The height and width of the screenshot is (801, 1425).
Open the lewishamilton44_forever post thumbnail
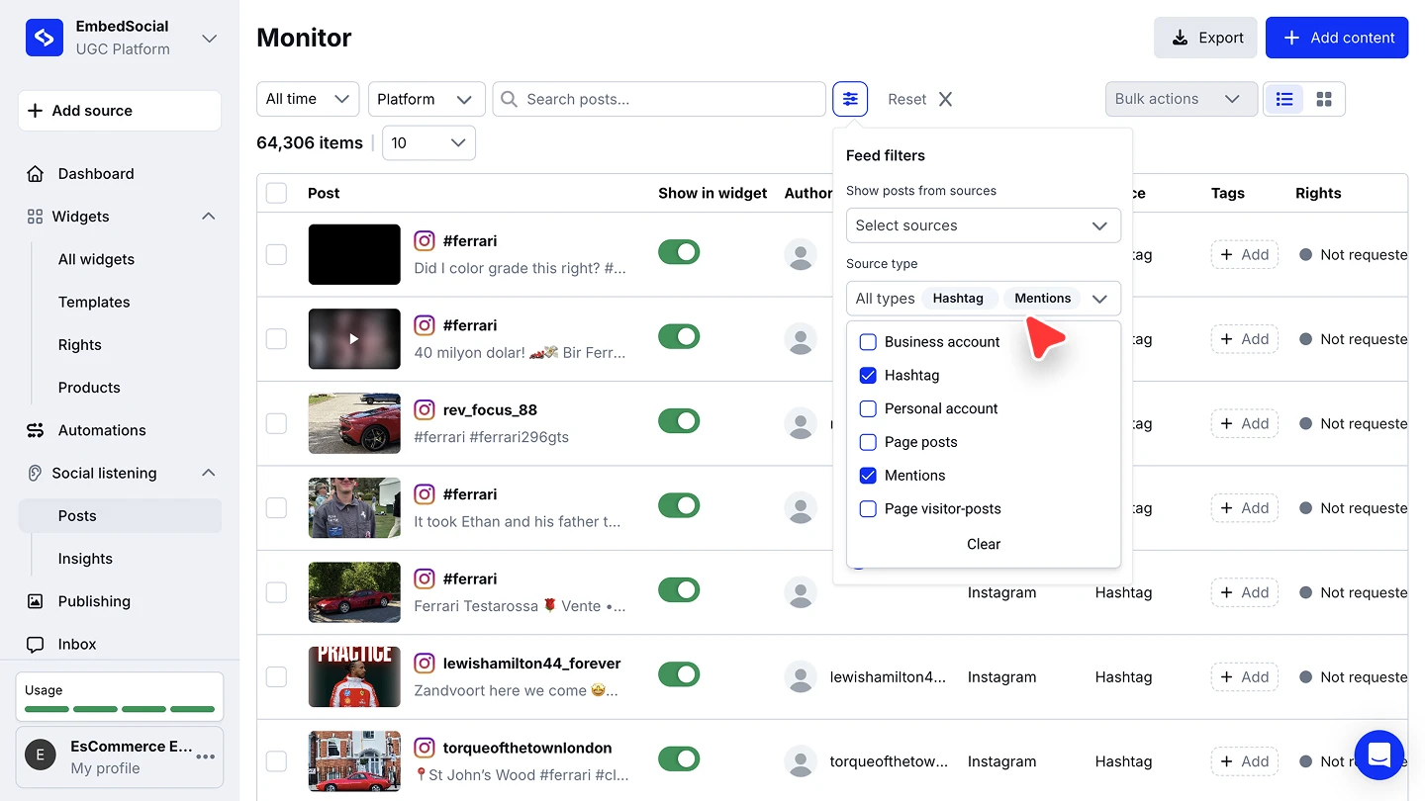[354, 677]
